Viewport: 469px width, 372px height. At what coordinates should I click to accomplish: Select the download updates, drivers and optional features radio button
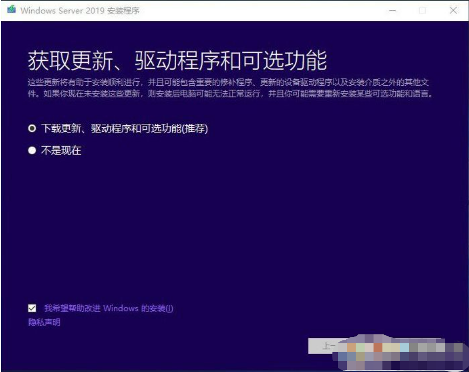[32, 128]
